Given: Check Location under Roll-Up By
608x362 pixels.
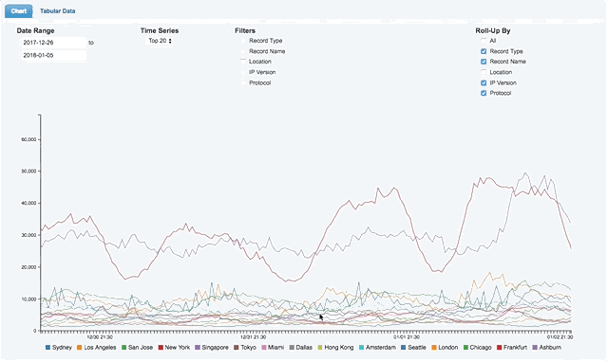Looking at the screenshot, I should (x=484, y=72).
